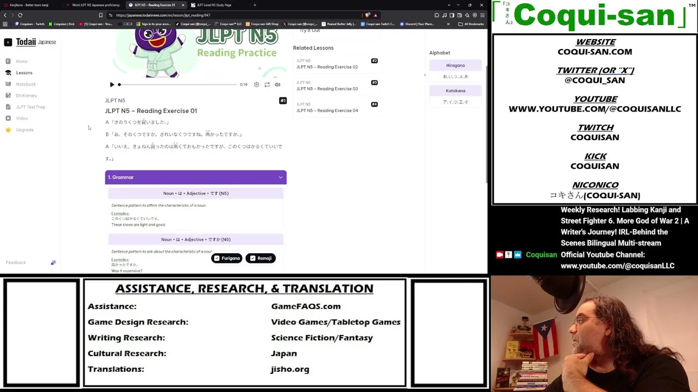Click the bookmark page icon
The width and height of the screenshot is (698, 392).
tap(100, 15)
